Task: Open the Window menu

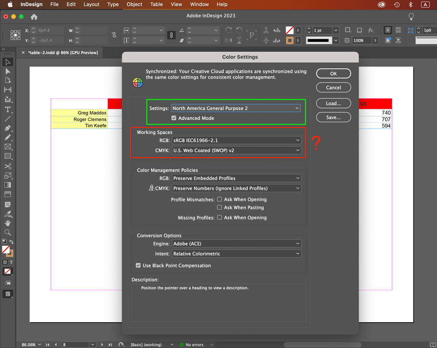Action: (199, 4)
